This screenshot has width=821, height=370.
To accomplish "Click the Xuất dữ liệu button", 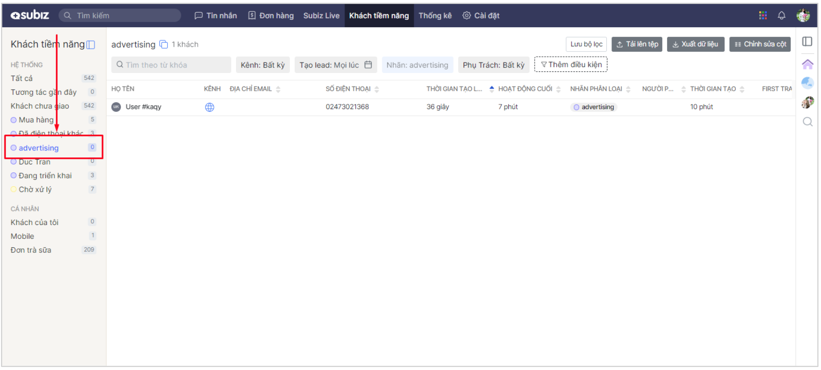I will pyautogui.click(x=695, y=44).
